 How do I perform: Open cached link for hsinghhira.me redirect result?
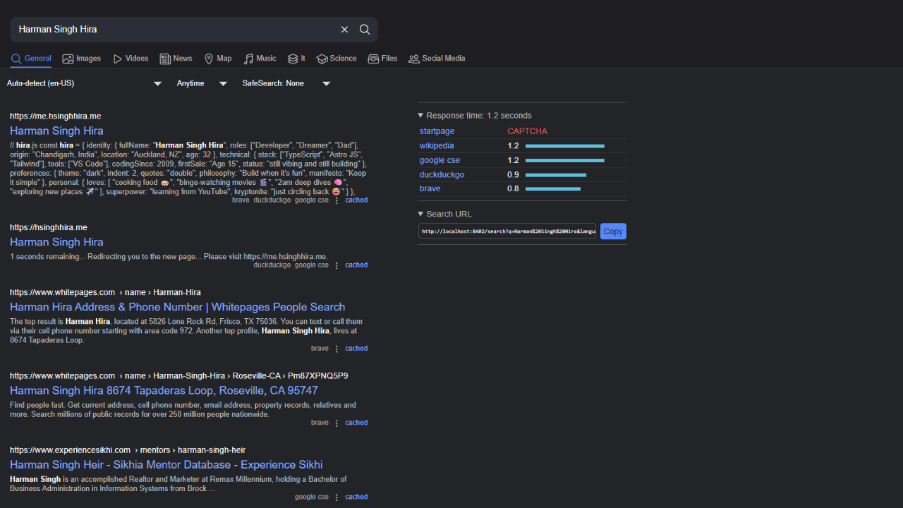pos(356,265)
